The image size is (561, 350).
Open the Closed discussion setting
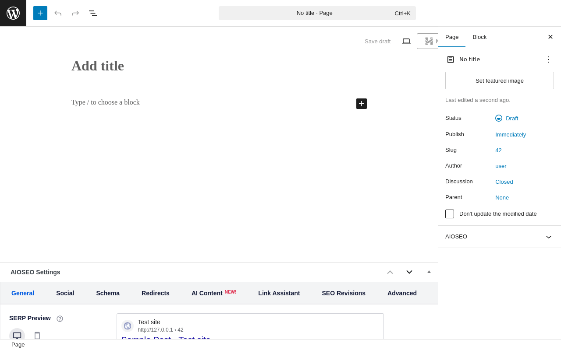(x=504, y=182)
